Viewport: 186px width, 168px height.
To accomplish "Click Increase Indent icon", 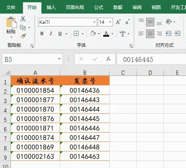I will (178, 34).
